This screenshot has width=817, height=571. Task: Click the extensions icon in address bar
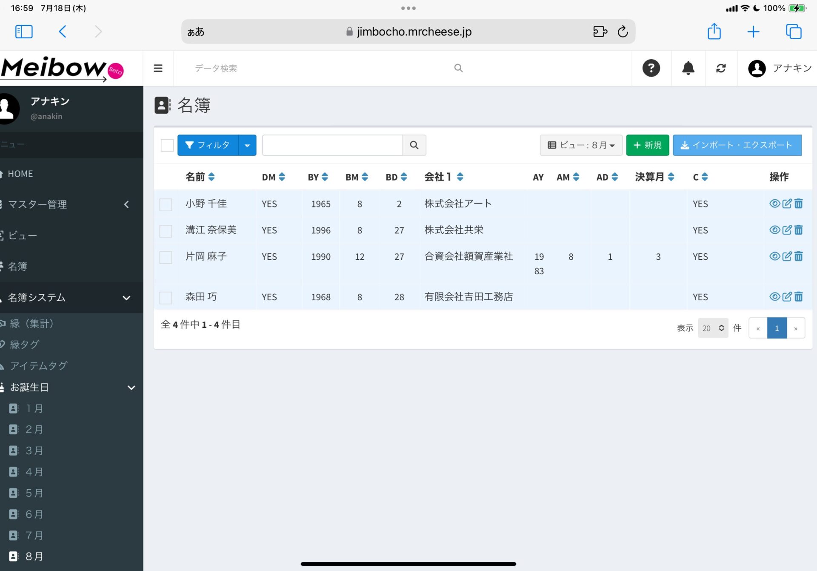600,32
